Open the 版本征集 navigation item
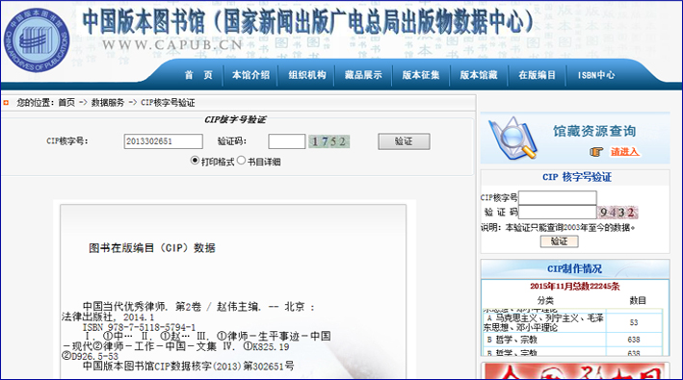 tap(421, 75)
